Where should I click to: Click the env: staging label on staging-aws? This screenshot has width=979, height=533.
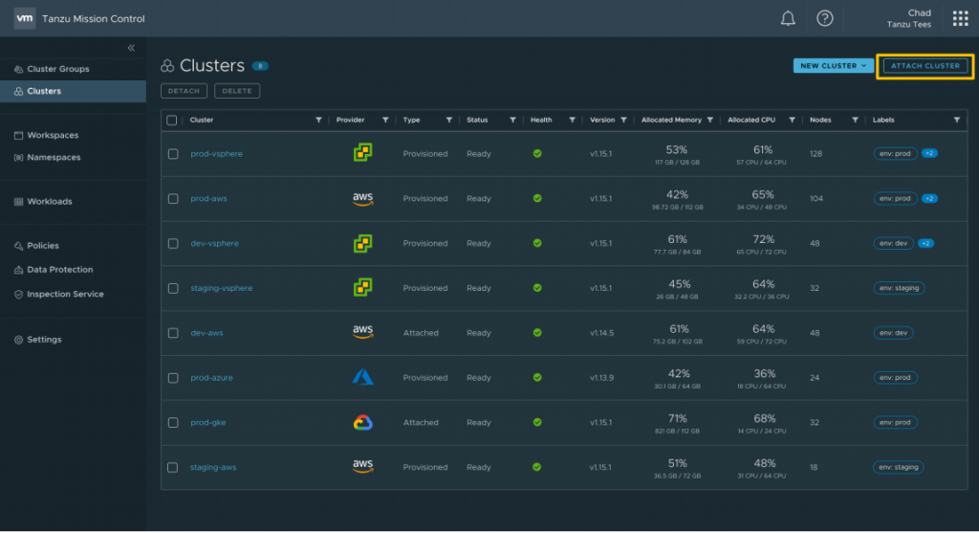coord(899,467)
